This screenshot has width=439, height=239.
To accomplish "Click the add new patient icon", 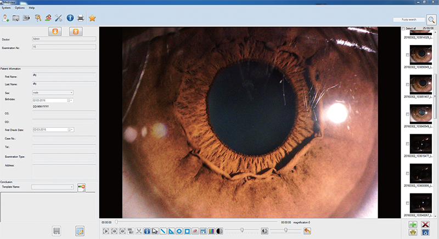I will pyautogui.click(x=6, y=19).
